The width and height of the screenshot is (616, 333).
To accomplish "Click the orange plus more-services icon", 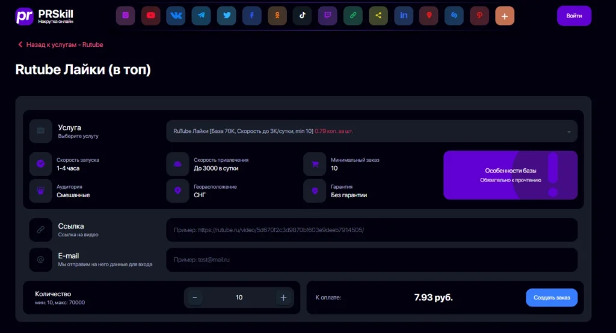I will point(505,16).
